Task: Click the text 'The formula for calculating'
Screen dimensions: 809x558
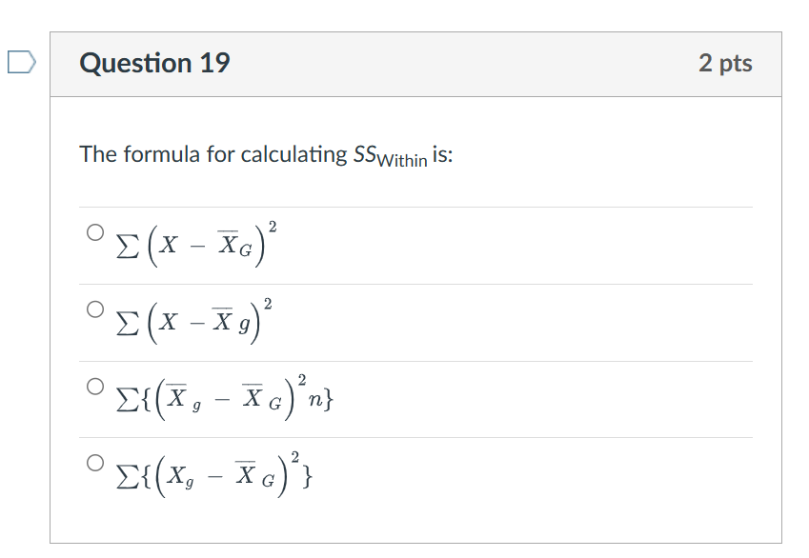Action: 213,154
